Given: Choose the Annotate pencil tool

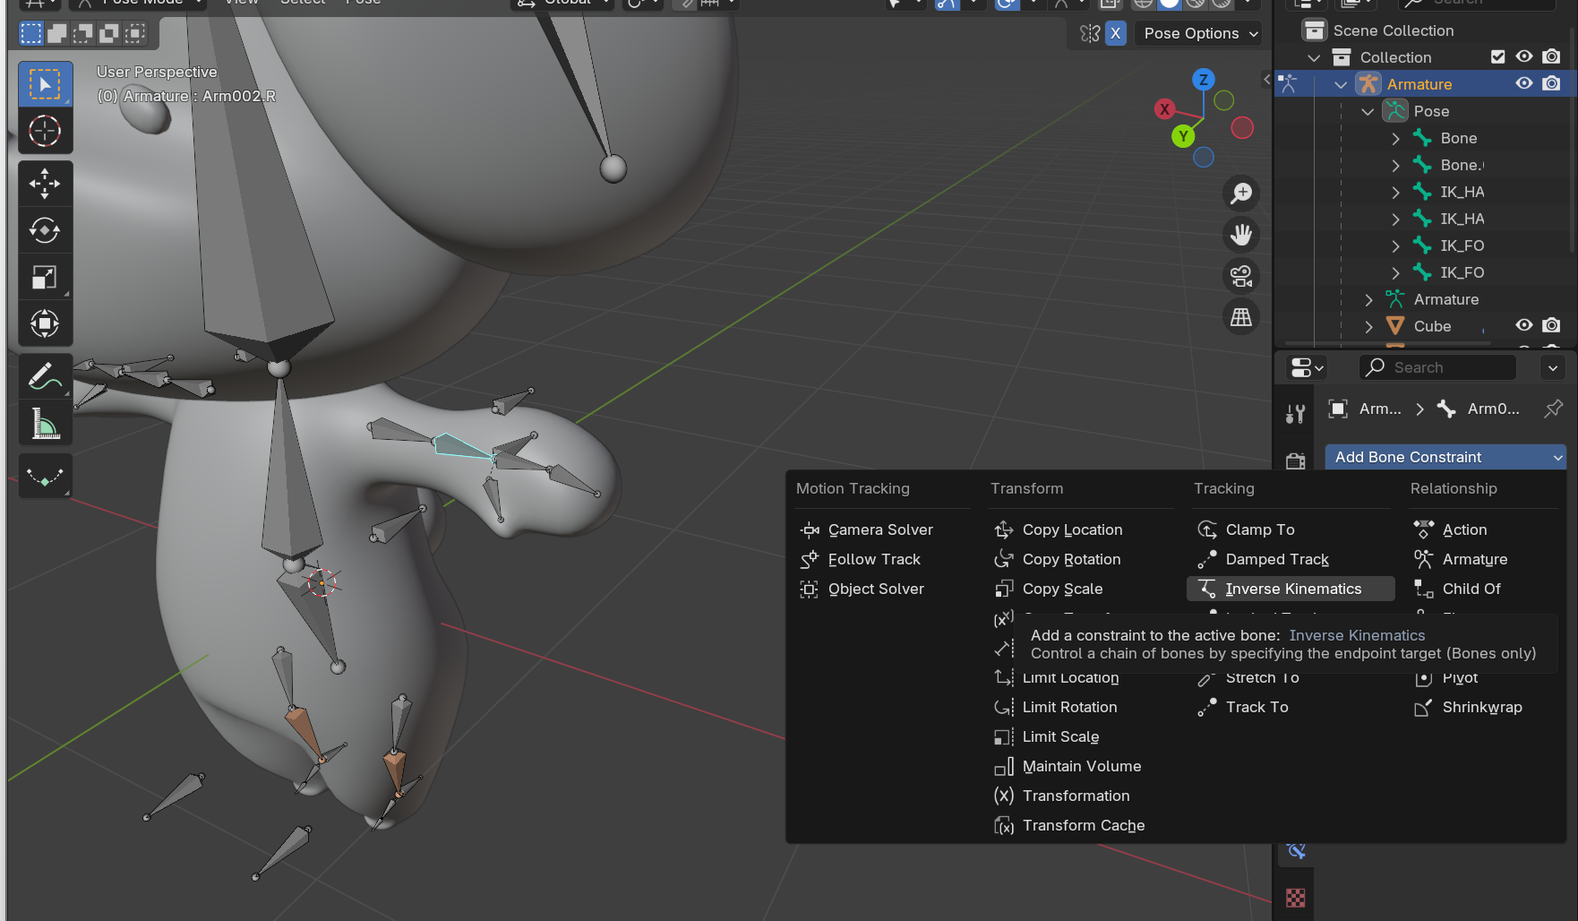Looking at the screenshot, I should tap(45, 377).
